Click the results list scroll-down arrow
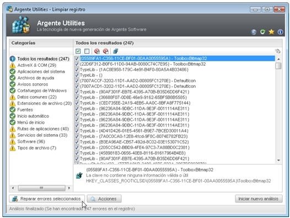Screen dimensions: 290x218 tap(278, 160)
